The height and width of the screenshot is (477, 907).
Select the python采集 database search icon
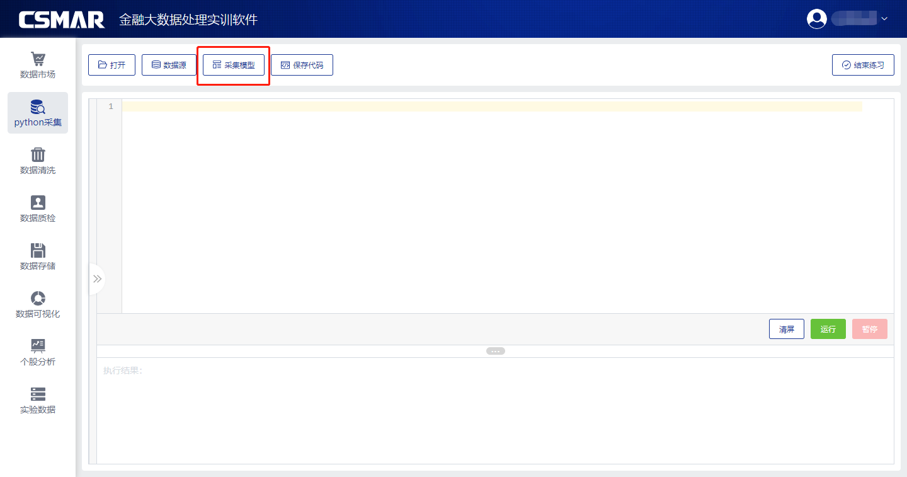(x=38, y=106)
